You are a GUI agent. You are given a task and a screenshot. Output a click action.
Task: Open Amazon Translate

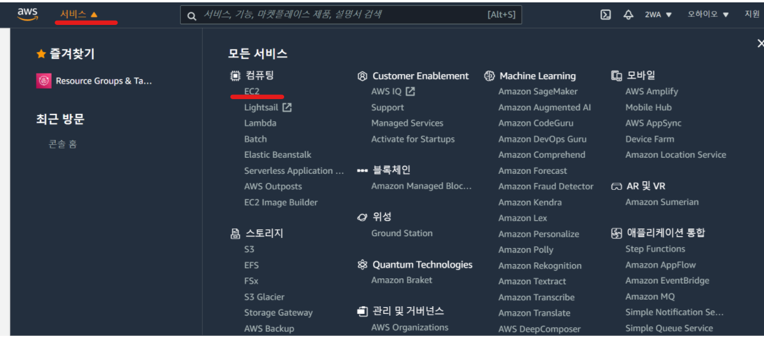(x=534, y=313)
